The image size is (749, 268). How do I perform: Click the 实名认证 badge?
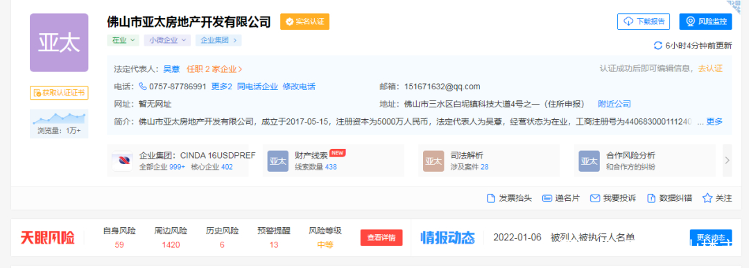pyautogui.click(x=304, y=21)
